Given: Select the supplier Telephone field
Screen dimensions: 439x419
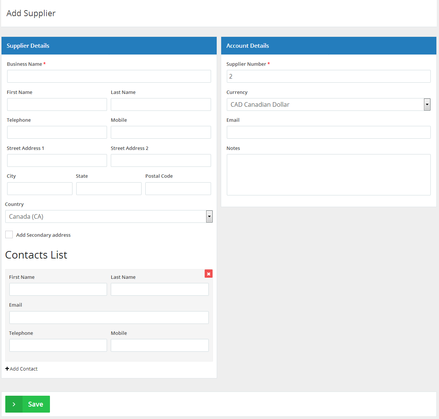Looking at the screenshot, I should pos(57,132).
